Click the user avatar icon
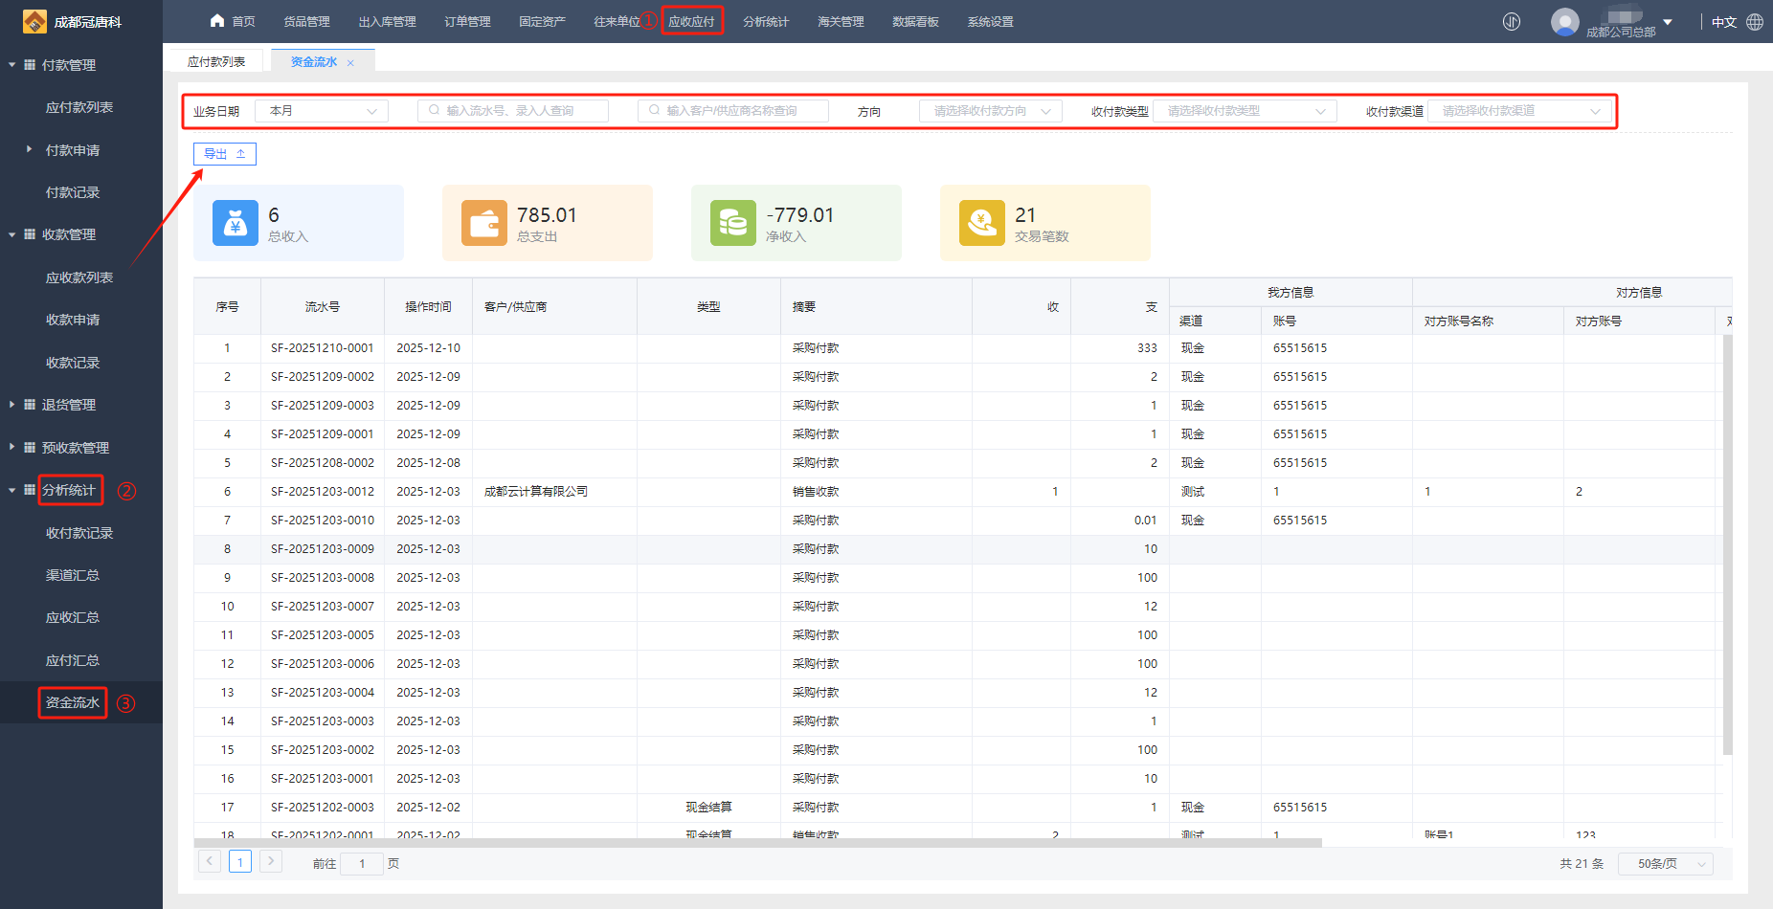 click(x=1564, y=21)
